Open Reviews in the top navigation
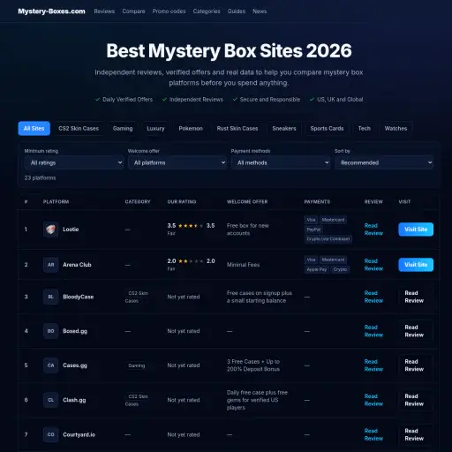This screenshot has width=452, height=452. (x=104, y=11)
